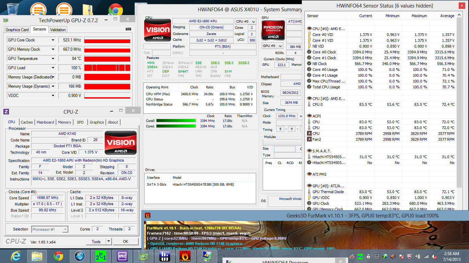Click GPU-Z camera screenshot icon
This screenshot has width=469, height=263.
coord(128,29)
